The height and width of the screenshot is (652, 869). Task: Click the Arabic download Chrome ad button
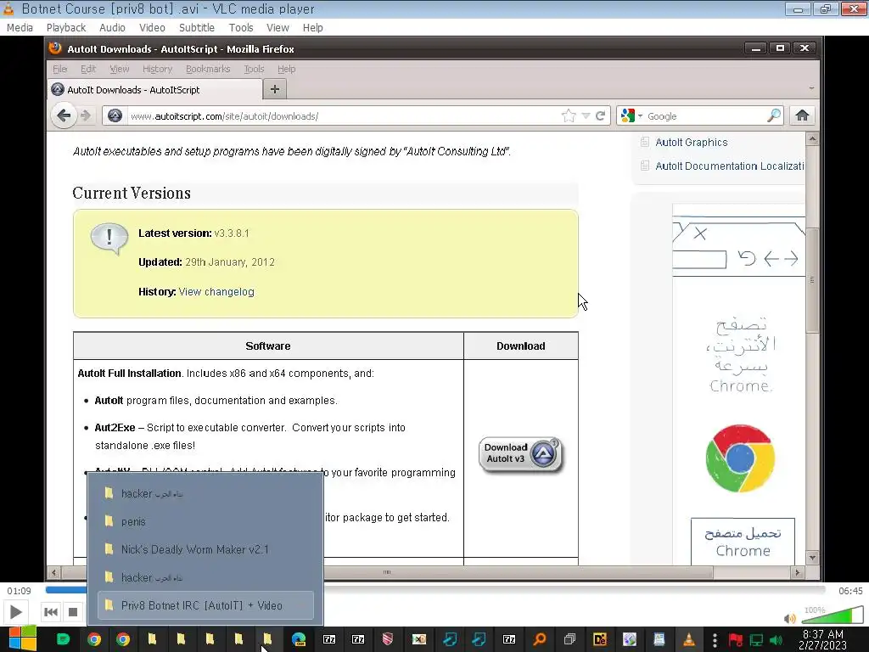click(x=743, y=542)
